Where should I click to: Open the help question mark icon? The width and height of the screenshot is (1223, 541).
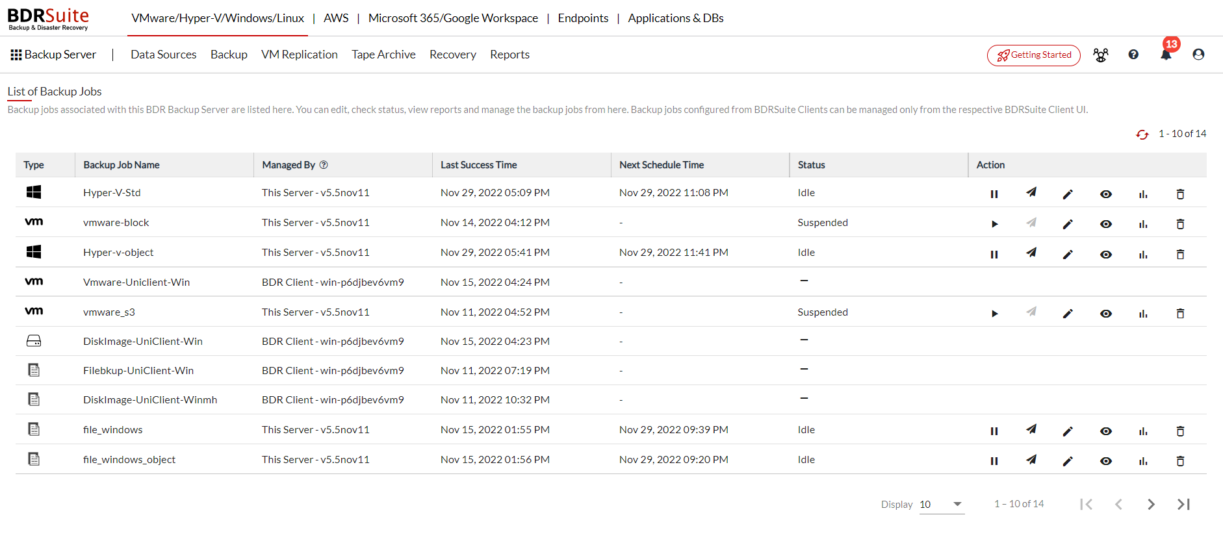1133,55
